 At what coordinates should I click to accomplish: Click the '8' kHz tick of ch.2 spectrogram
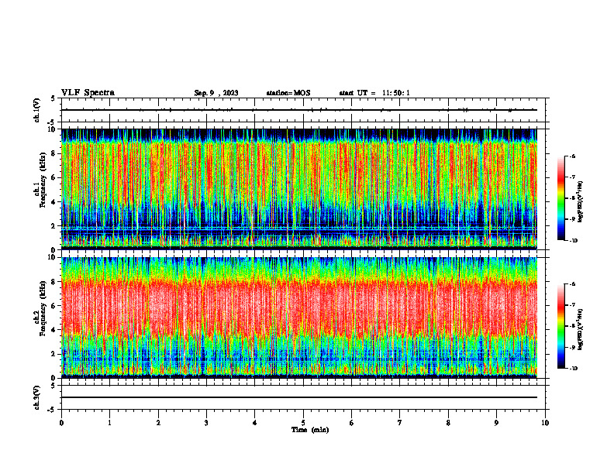pos(54,282)
